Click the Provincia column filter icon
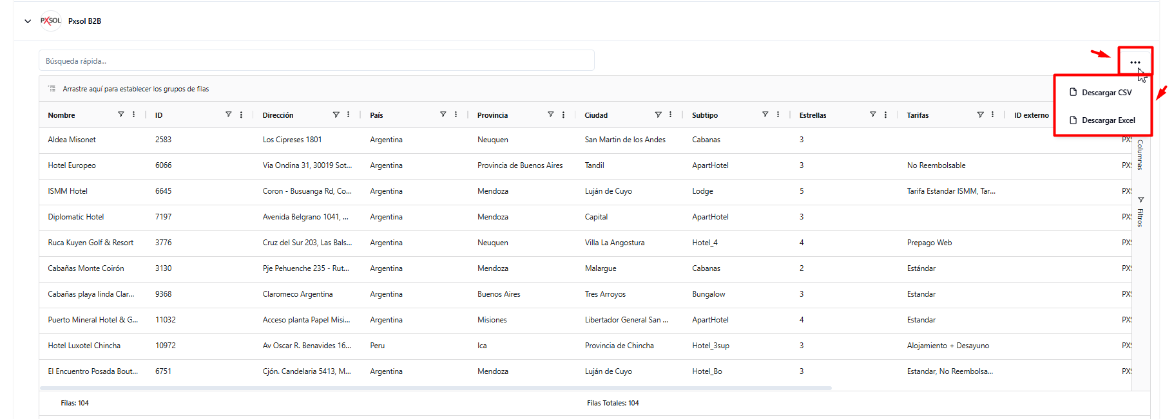Screen dimensions: 1174x419 [550, 115]
